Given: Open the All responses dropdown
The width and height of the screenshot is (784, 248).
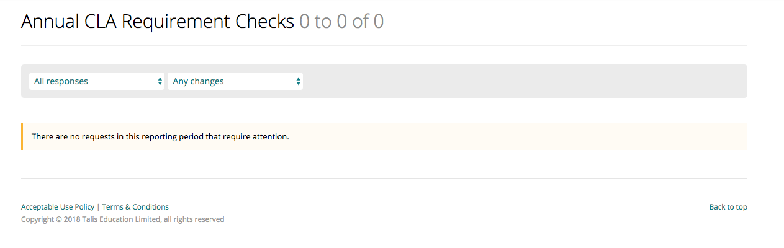Looking at the screenshot, I should pos(97,81).
